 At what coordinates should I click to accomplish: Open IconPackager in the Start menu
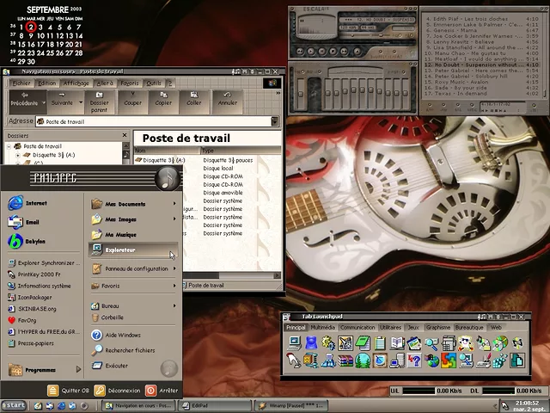tap(34, 297)
